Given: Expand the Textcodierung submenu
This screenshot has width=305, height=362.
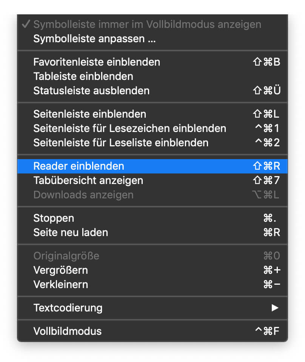Looking at the screenshot, I should (x=68, y=308).
